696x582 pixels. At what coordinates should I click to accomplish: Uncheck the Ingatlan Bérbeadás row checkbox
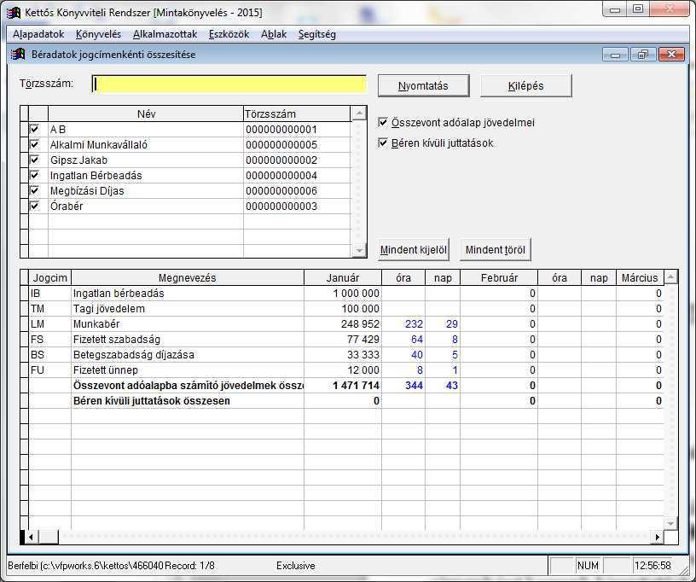coord(34,175)
